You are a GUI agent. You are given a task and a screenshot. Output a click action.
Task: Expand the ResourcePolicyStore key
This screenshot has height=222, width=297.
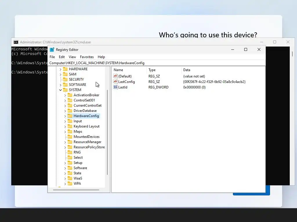tap(65, 147)
